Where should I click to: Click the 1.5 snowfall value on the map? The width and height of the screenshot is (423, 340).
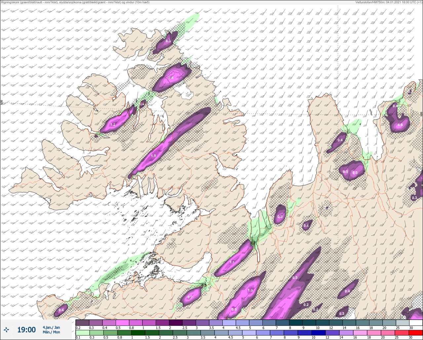pyautogui.click(x=153, y=156)
